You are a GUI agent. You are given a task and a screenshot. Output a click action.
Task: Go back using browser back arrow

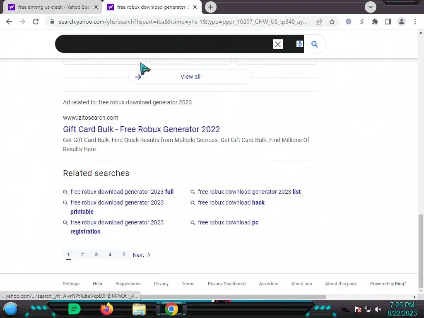pos(9,22)
